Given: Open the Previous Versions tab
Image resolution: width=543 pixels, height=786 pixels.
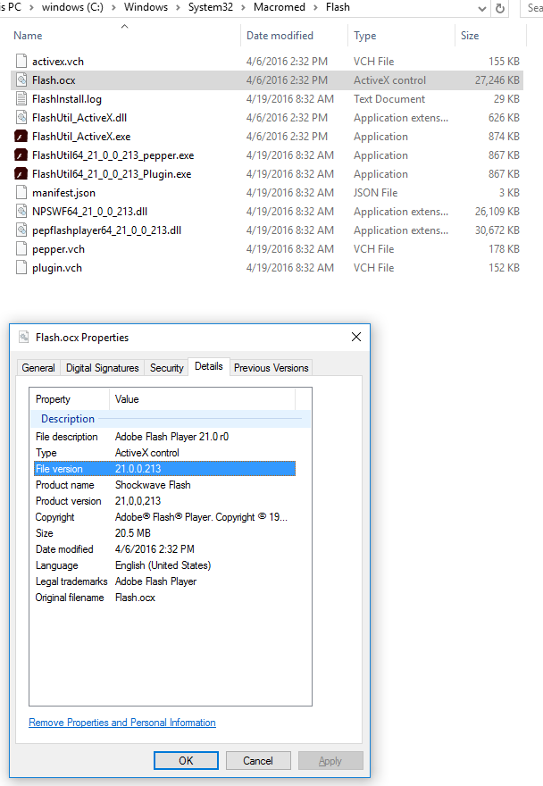Looking at the screenshot, I should pyautogui.click(x=271, y=367).
